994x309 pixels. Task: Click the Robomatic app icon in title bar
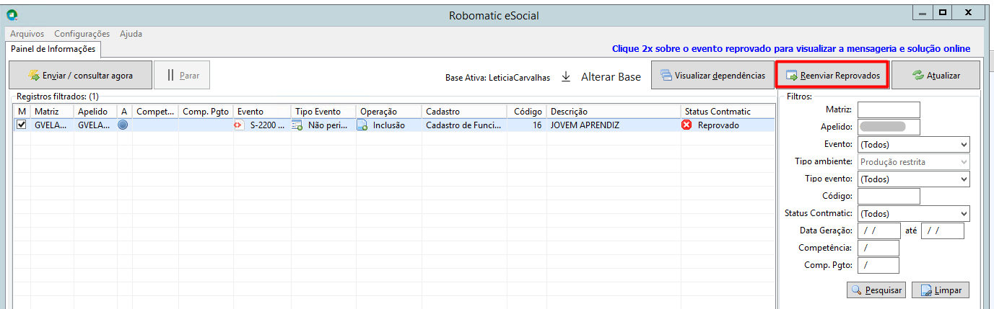coord(11,14)
